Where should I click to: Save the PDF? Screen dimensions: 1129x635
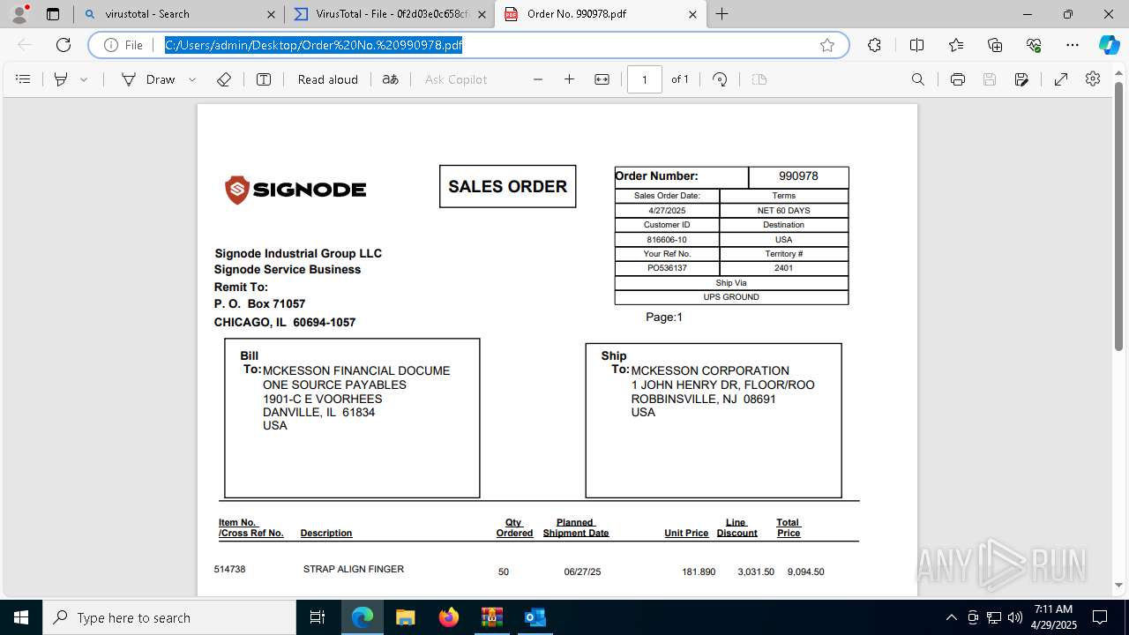[x=990, y=79]
